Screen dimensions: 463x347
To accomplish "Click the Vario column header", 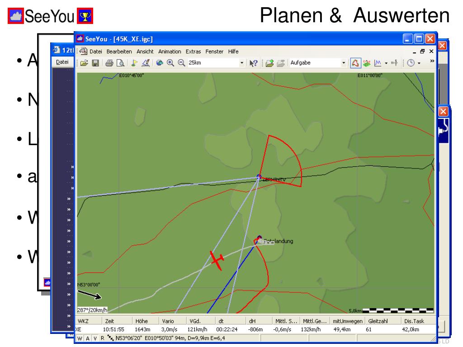I will (173, 321).
